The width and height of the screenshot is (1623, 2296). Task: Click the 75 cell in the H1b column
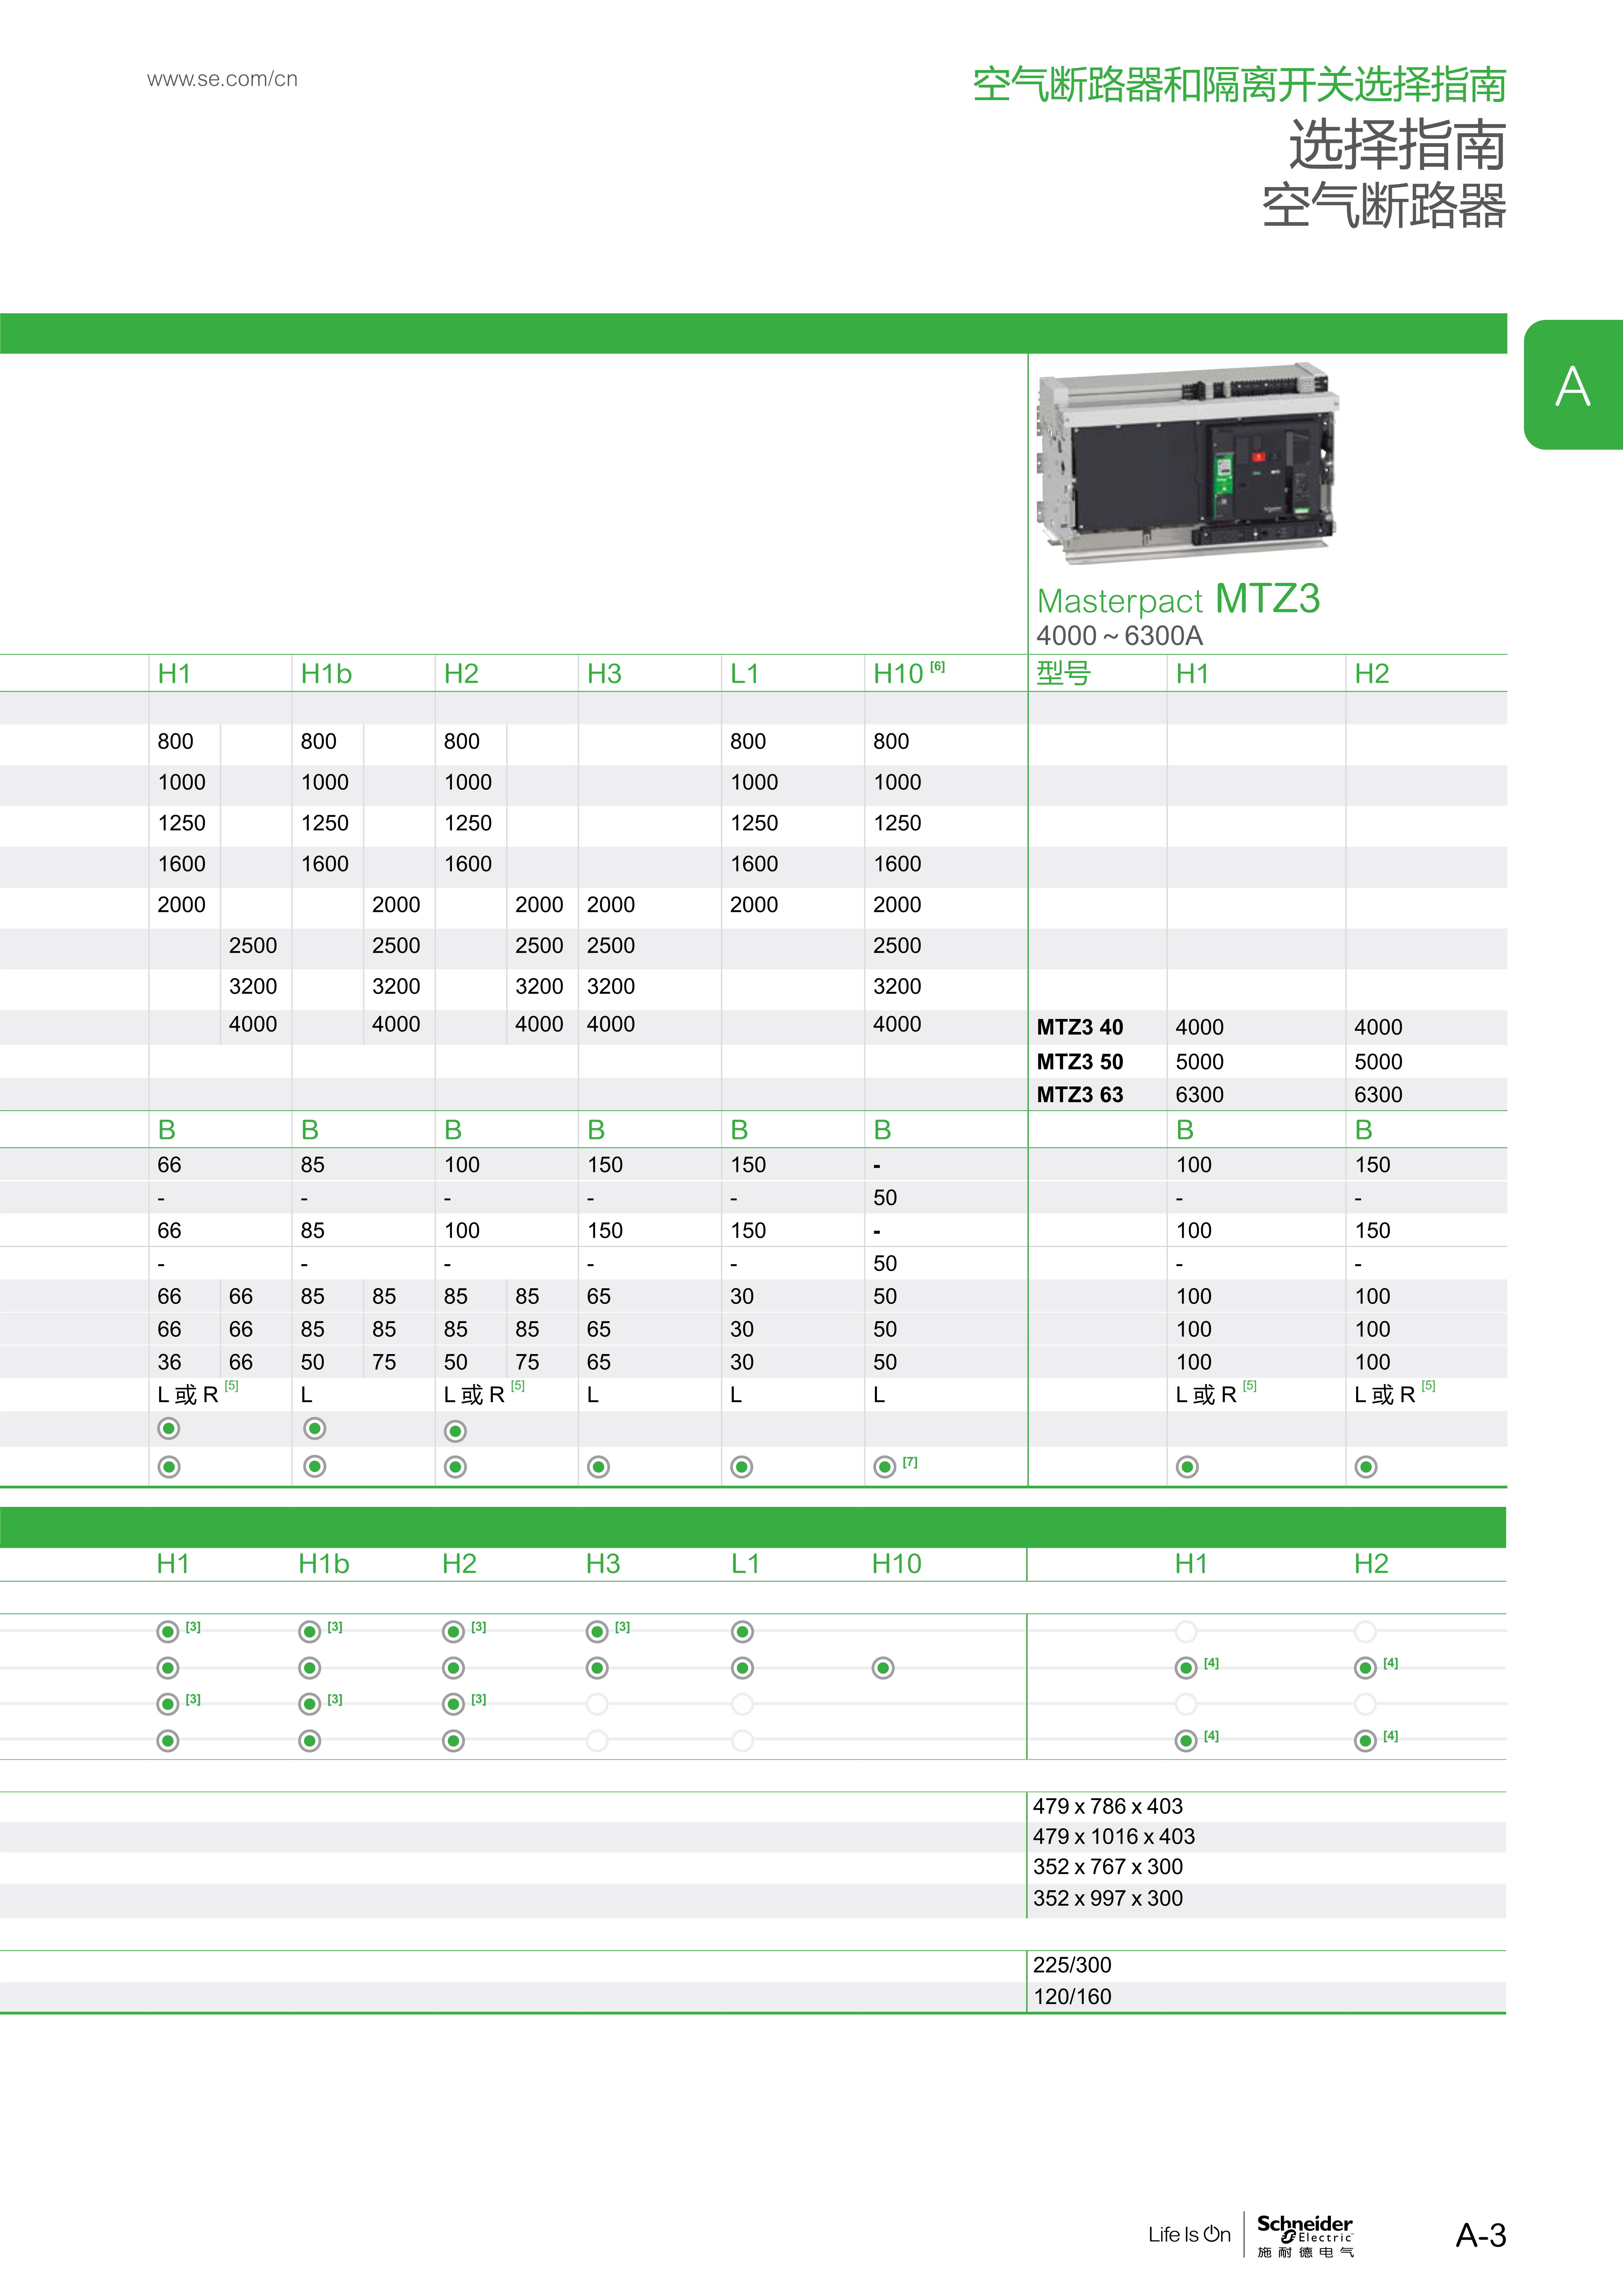384,1362
